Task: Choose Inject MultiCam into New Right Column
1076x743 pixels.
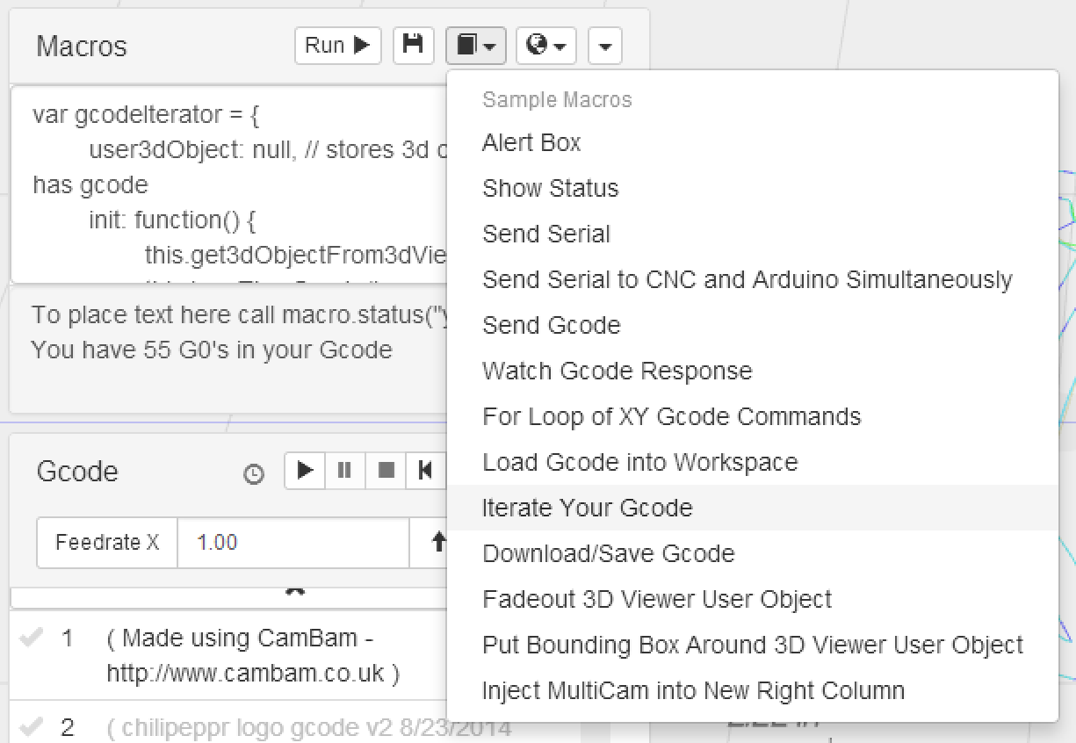Action: click(x=693, y=690)
